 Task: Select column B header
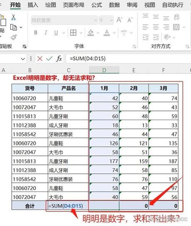coord(30,70)
